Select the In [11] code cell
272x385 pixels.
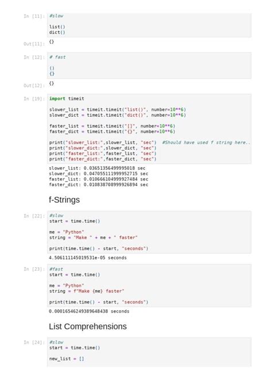tap(149, 25)
